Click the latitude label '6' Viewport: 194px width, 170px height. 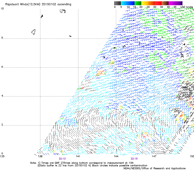click(2, 67)
